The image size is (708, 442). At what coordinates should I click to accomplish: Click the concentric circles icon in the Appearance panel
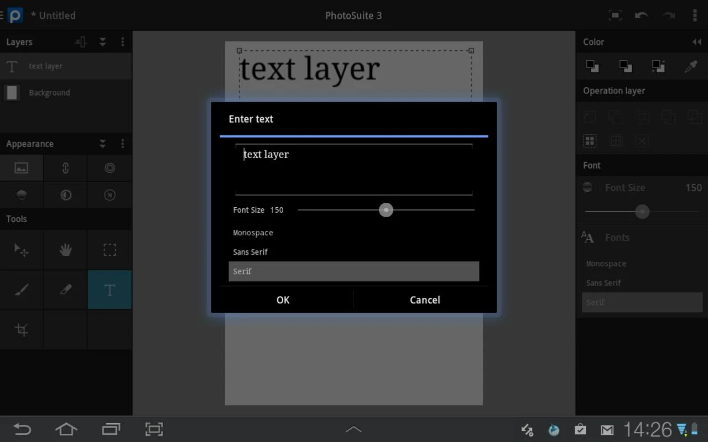pyautogui.click(x=110, y=168)
